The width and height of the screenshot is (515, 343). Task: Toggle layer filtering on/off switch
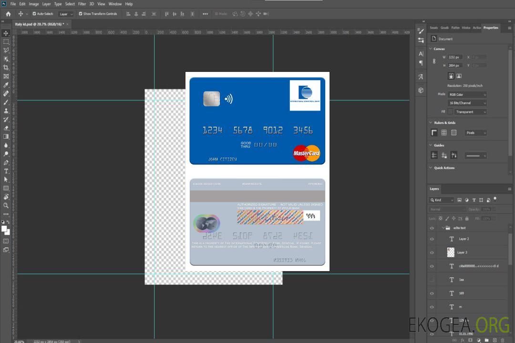[x=495, y=199]
